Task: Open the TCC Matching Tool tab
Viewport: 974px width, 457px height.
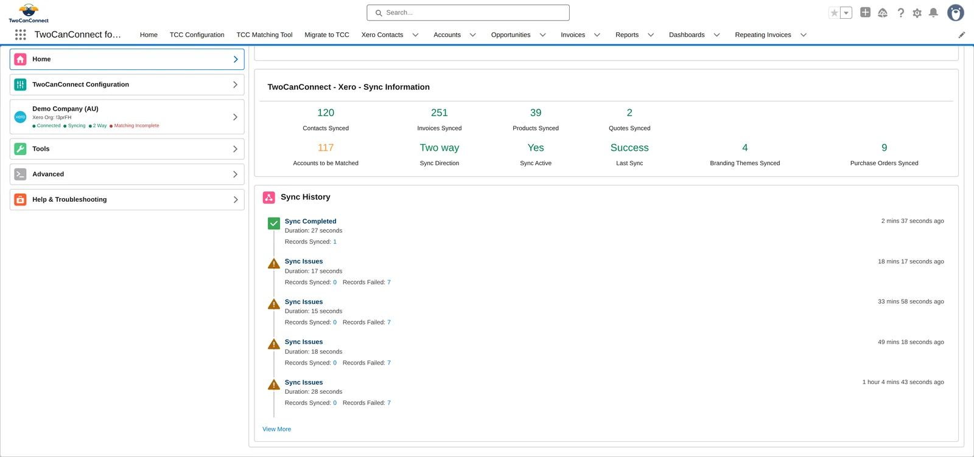Action: pos(264,35)
